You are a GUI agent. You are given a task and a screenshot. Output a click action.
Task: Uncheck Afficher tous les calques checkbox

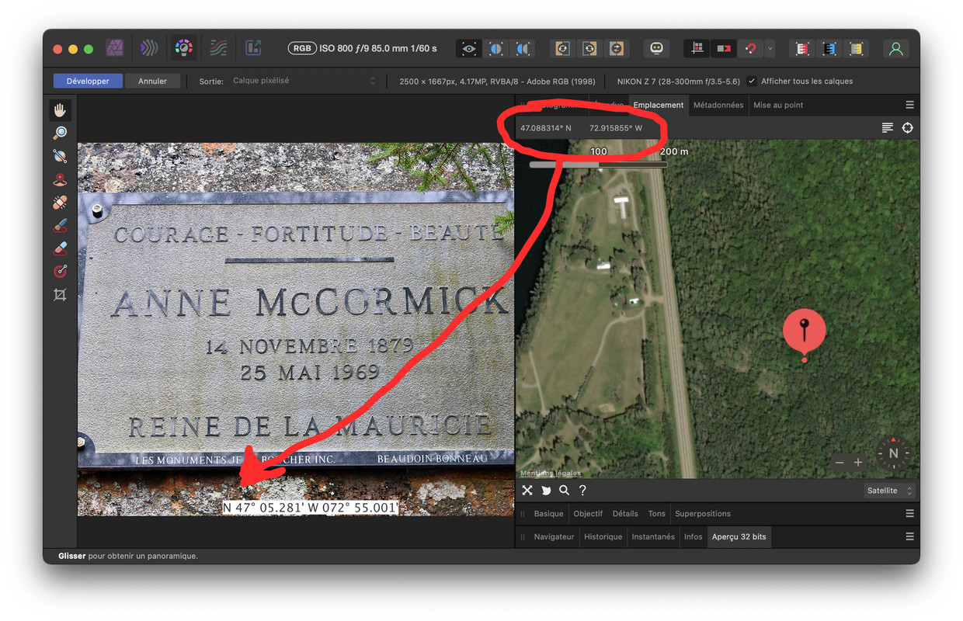click(x=752, y=81)
